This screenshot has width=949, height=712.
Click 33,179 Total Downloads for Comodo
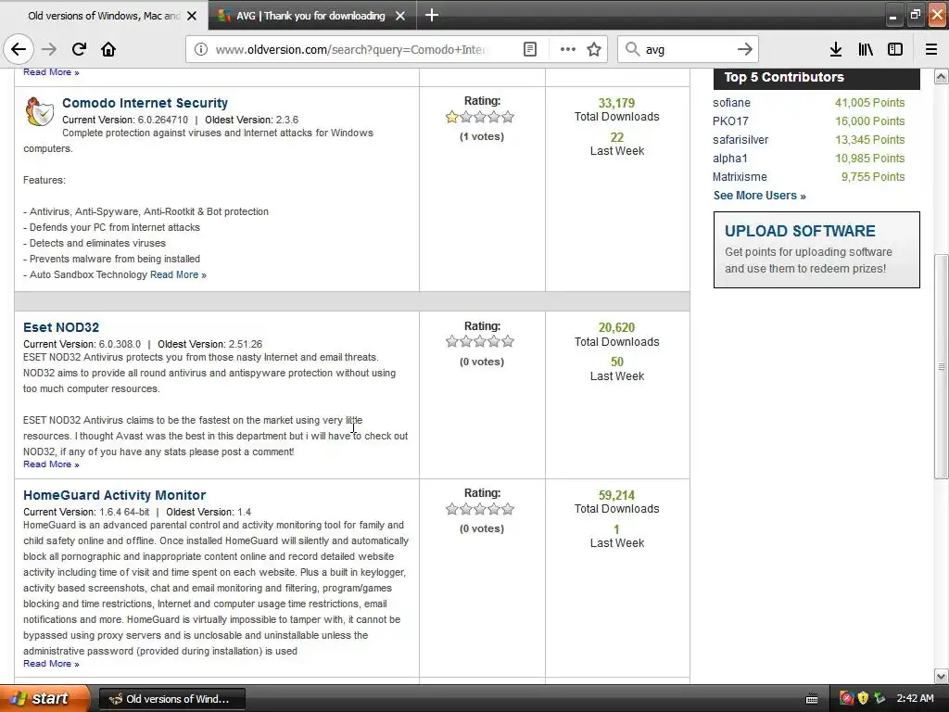pyautogui.click(x=616, y=109)
